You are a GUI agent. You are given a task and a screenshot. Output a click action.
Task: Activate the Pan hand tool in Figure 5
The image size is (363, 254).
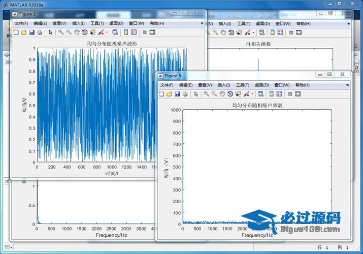(222, 94)
